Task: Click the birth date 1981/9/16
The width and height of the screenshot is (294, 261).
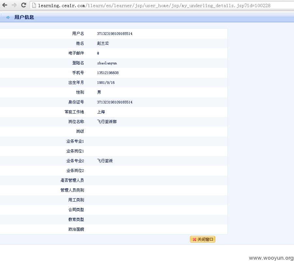Action: coord(106,83)
